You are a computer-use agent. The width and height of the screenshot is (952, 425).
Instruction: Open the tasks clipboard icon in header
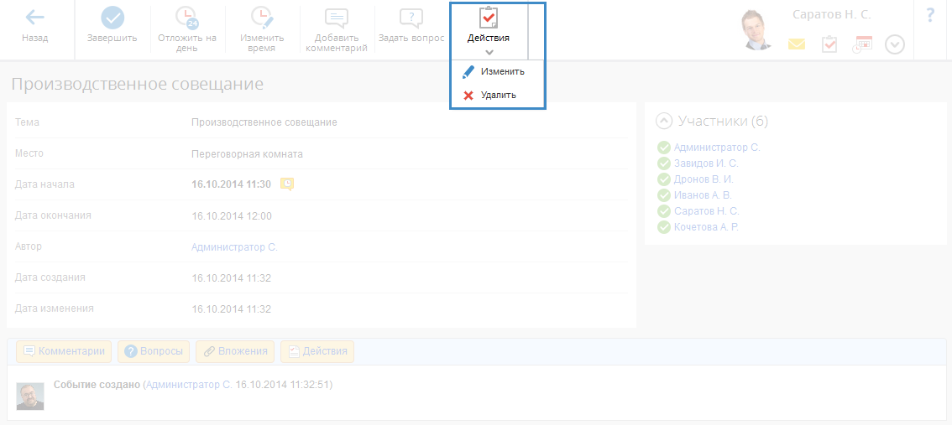tap(829, 44)
